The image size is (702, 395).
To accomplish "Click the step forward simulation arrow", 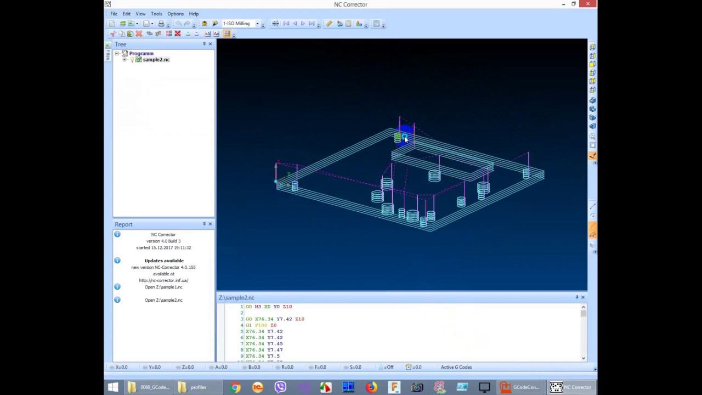I will [x=303, y=24].
